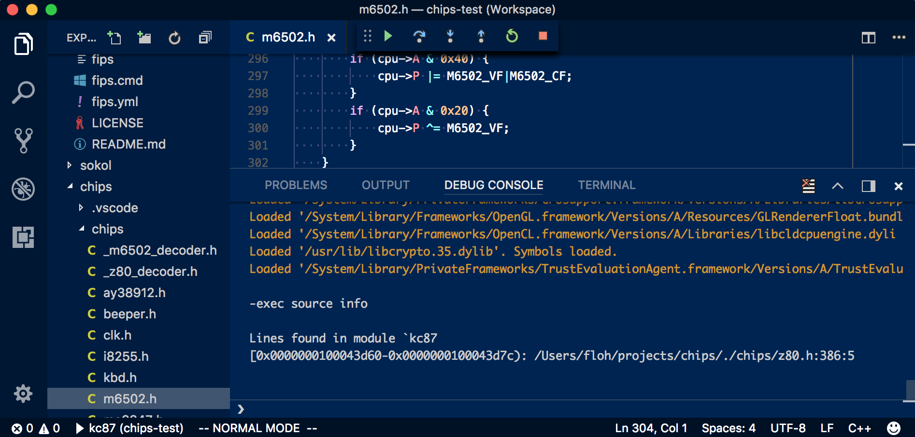The width and height of the screenshot is (915, 437).
Task: Open the Search view
Action: 23,91
